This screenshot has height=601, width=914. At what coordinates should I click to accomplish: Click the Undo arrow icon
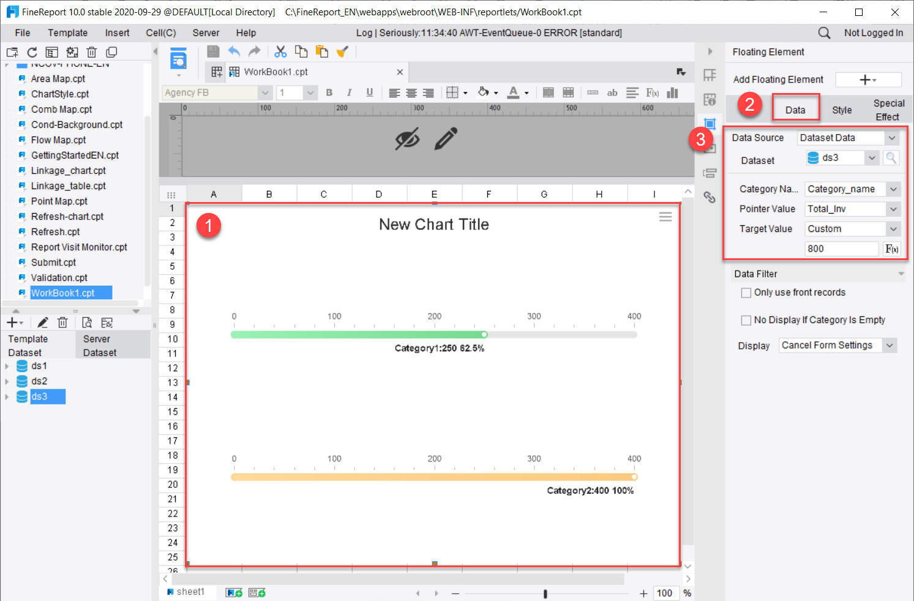point(234,51)
